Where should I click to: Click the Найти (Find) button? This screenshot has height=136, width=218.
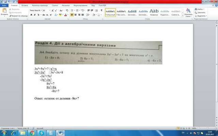(x=199, y=9)
